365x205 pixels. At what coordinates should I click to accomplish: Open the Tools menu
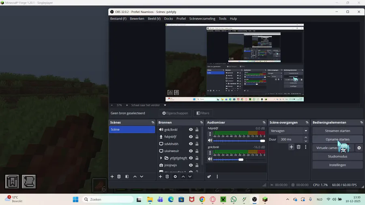[x=223, y=19]
